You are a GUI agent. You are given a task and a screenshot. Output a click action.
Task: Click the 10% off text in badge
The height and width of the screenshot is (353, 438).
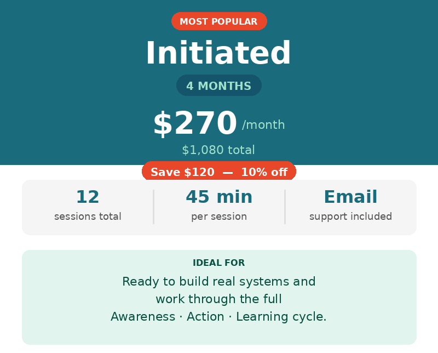264,172
